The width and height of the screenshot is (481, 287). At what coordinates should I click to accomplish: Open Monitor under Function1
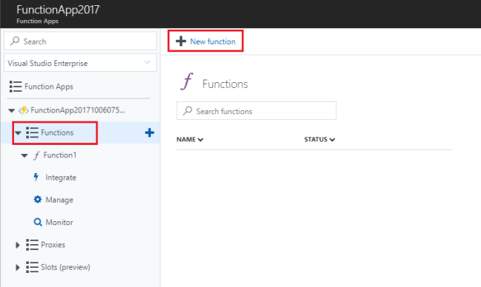(59, 223)
